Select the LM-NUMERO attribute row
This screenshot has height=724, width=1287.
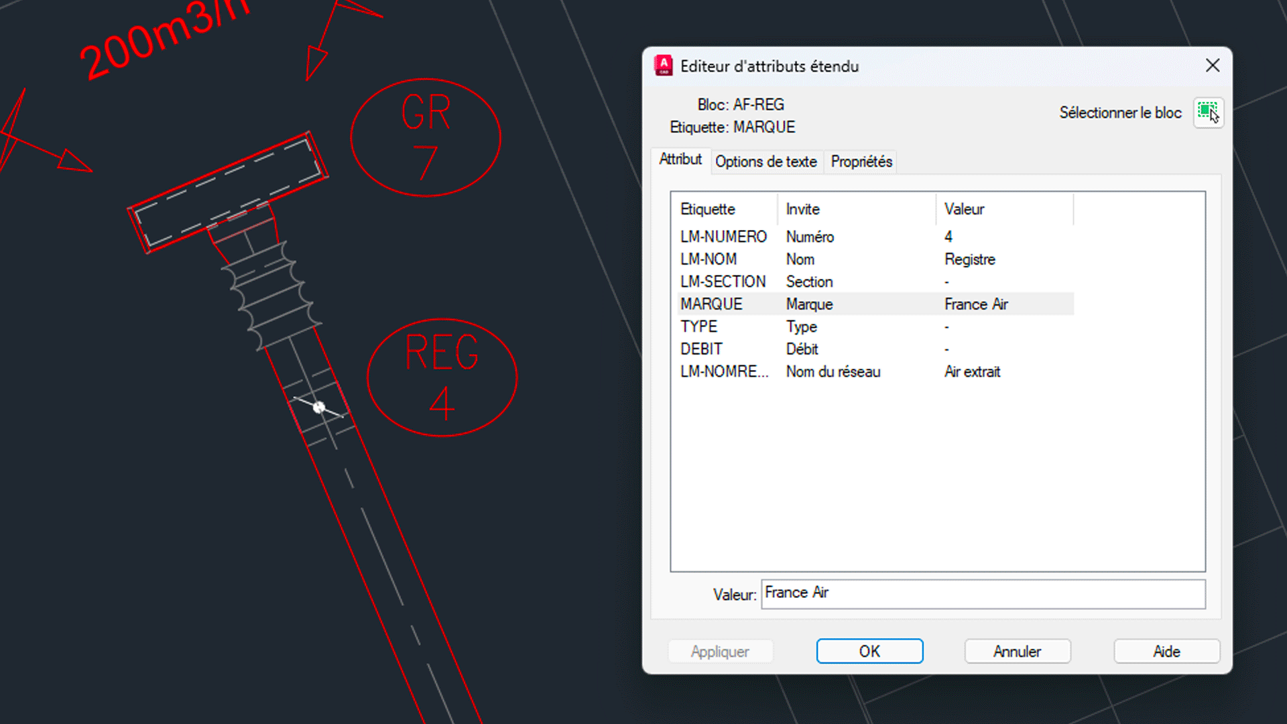click(x=875, y=237)
